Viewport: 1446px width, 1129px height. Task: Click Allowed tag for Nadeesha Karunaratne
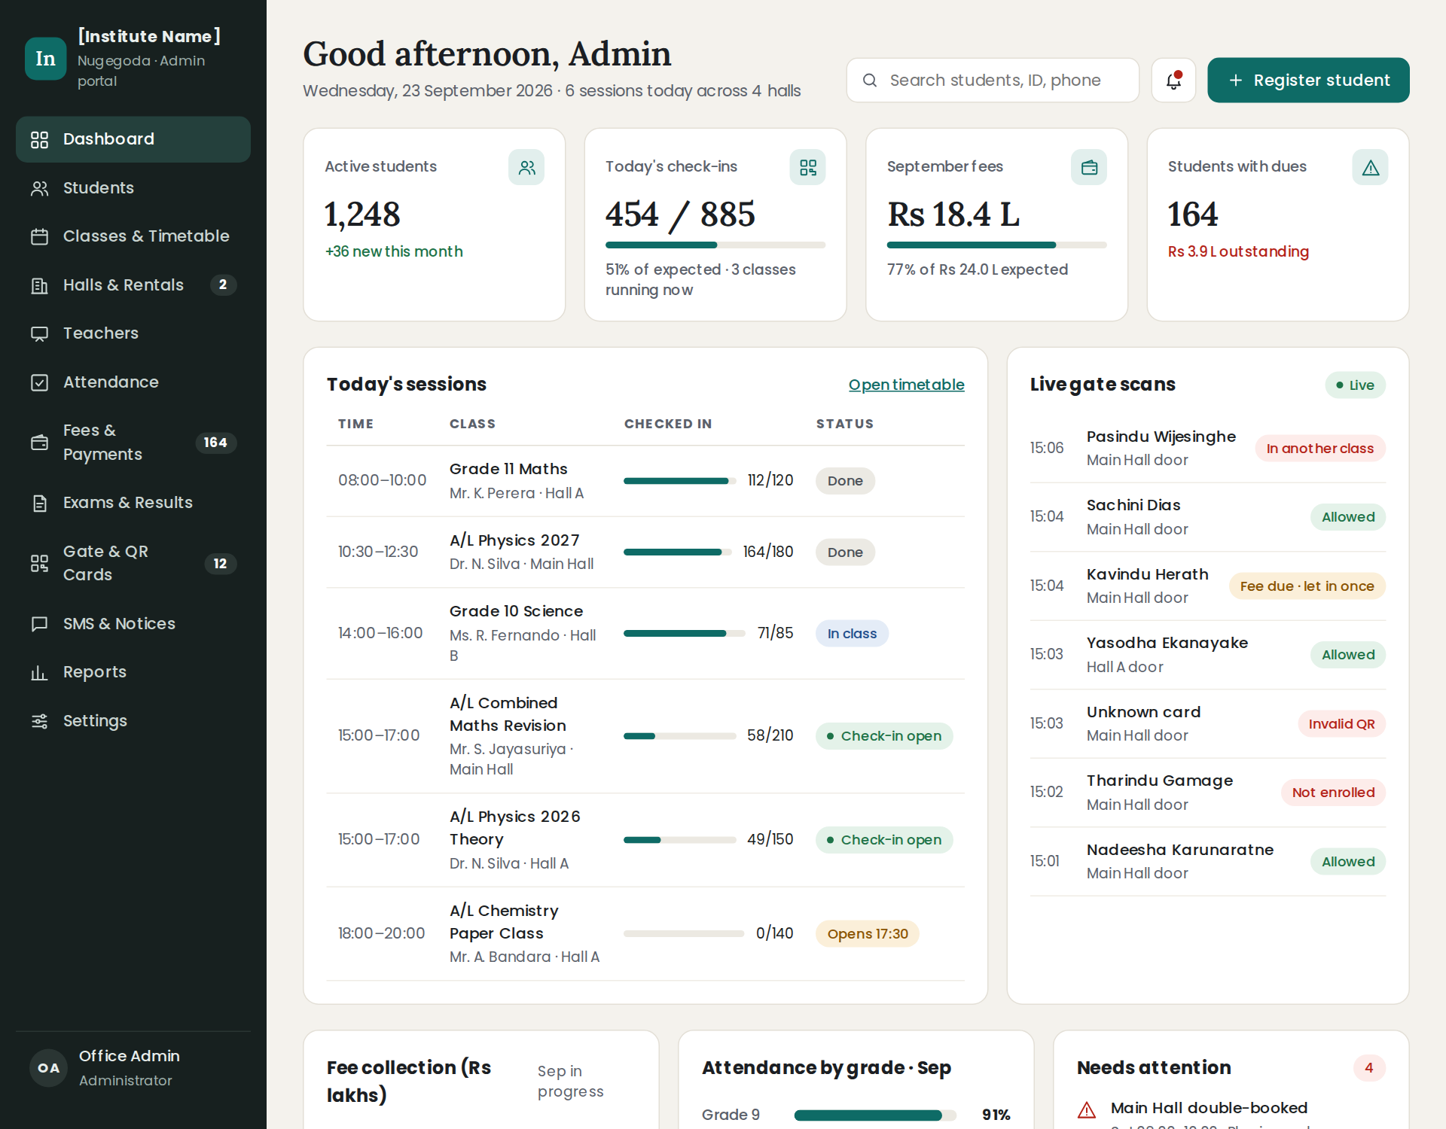tap(1347, 862)
